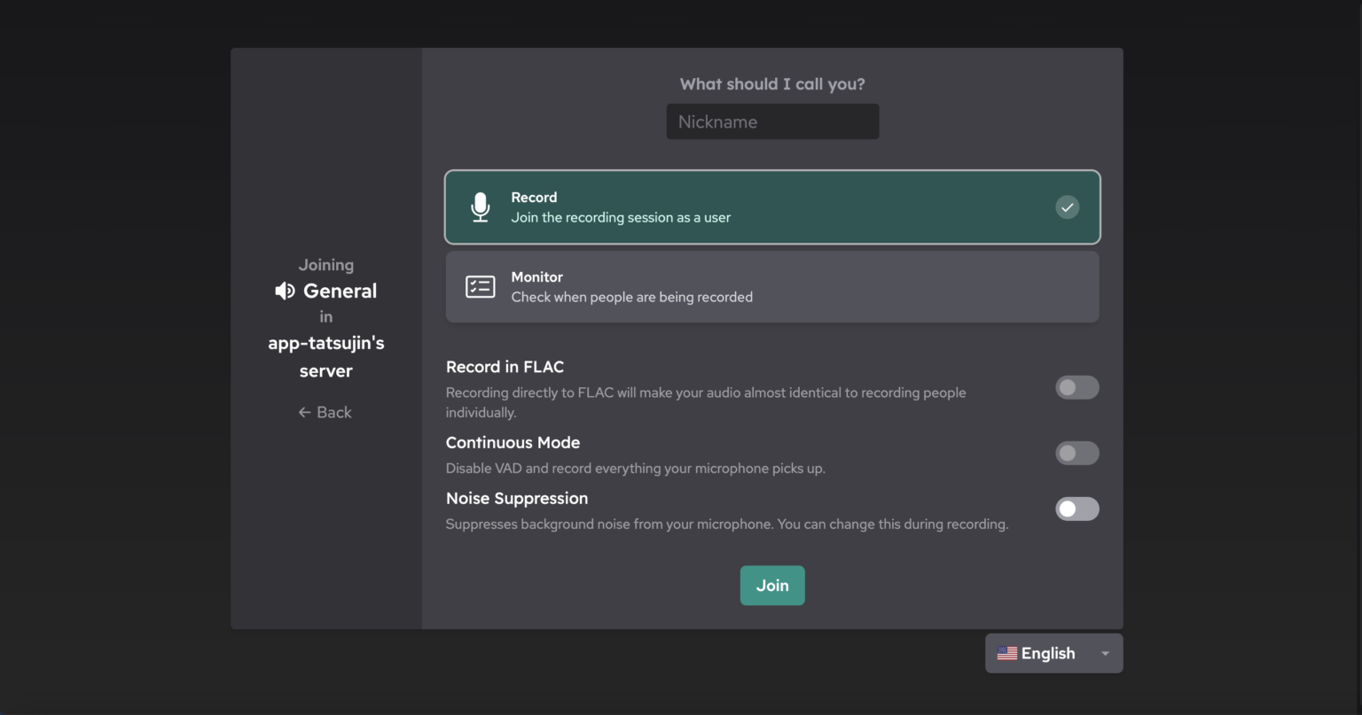Turn on Continuous Mode toggle
This screenshot has height=715, width=1362.
(x=1076, y=453)
